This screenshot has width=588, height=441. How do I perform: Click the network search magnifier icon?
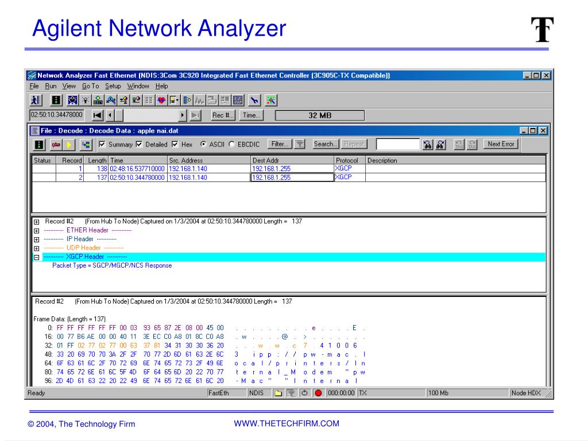[x=111, y=100]
